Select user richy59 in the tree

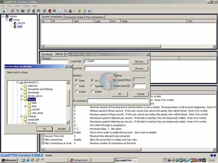click(21, 23)
